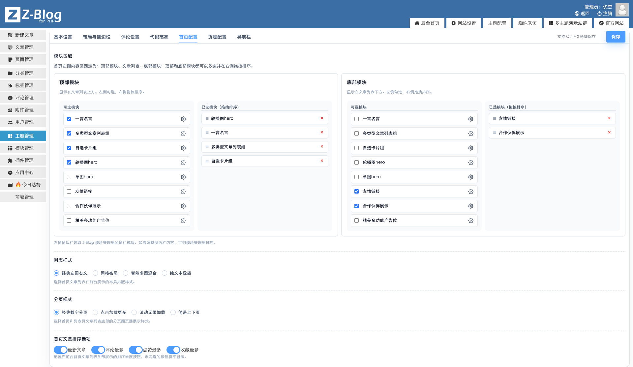Viewport: 633px width, 367px height.
Task: Toggle 收藏最多 sort option switch
Action: tap(173, 350)
